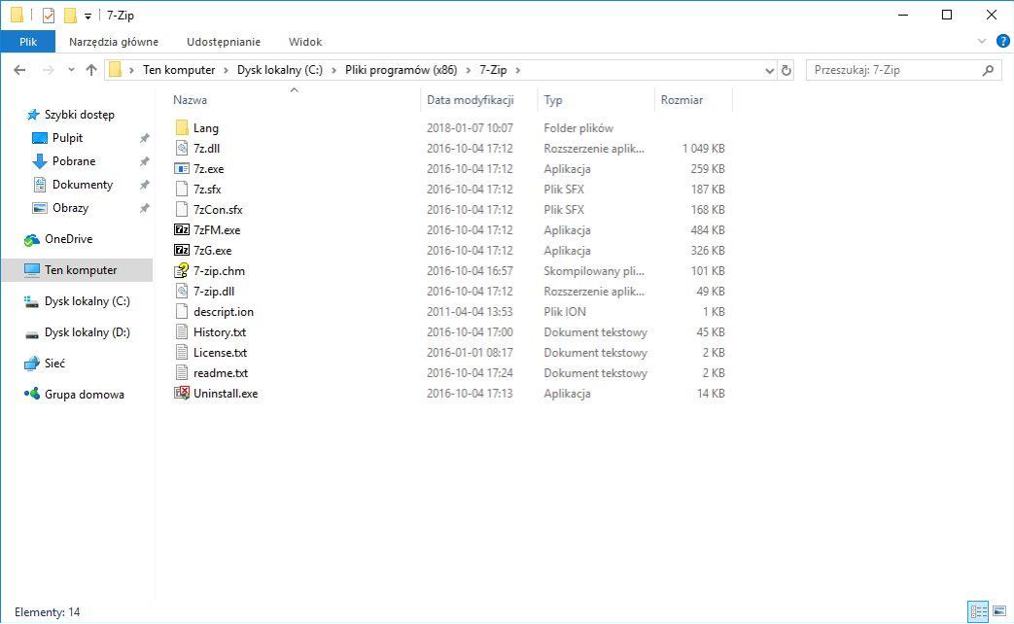1014x624 pixels.
Task: Go up one folder level
Action: 91,70
